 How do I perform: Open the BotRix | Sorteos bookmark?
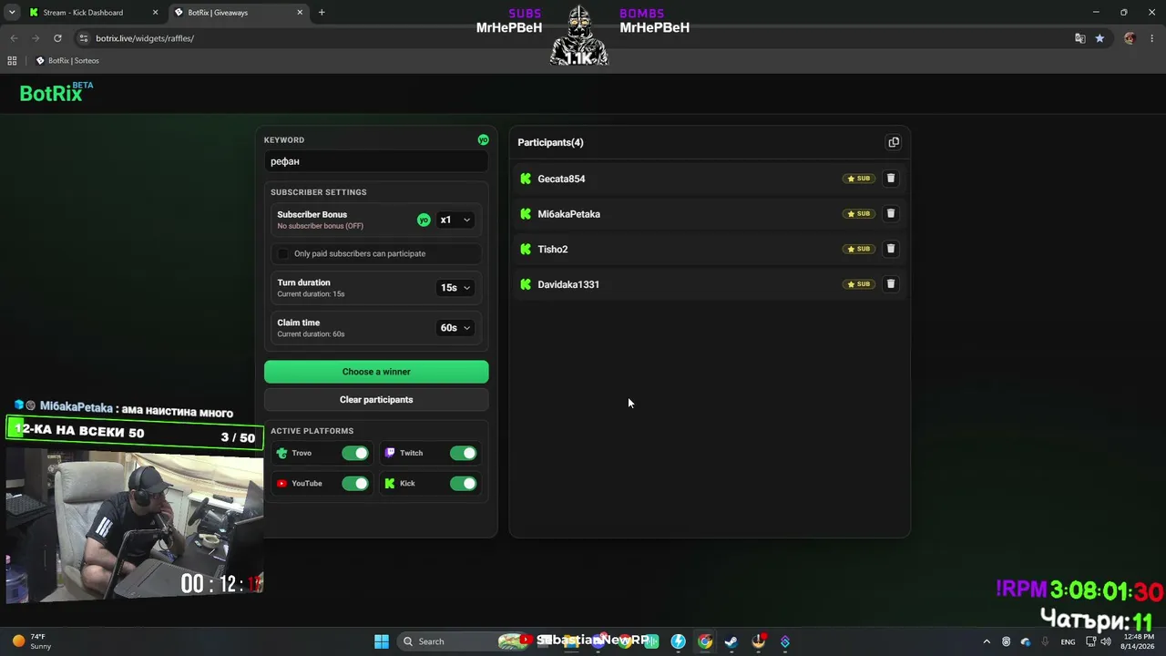tap(67, 60)
